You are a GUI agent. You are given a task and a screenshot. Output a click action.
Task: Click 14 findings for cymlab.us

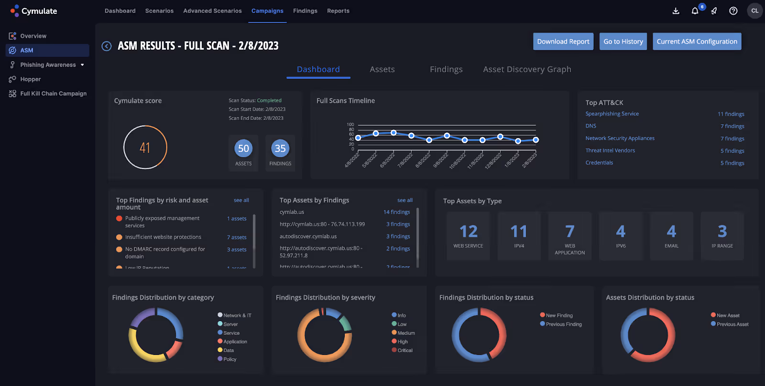[397, 212]
